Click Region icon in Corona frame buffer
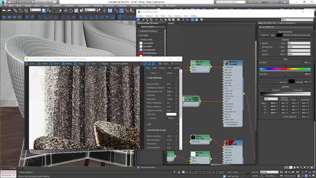The image size is (316, 178). pyautogui.click(x=99, y=64)
